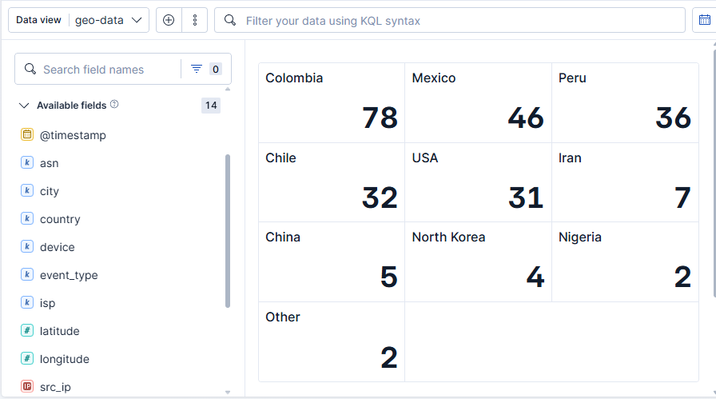Open the geo-data data view dropdown

click(78, 20)
